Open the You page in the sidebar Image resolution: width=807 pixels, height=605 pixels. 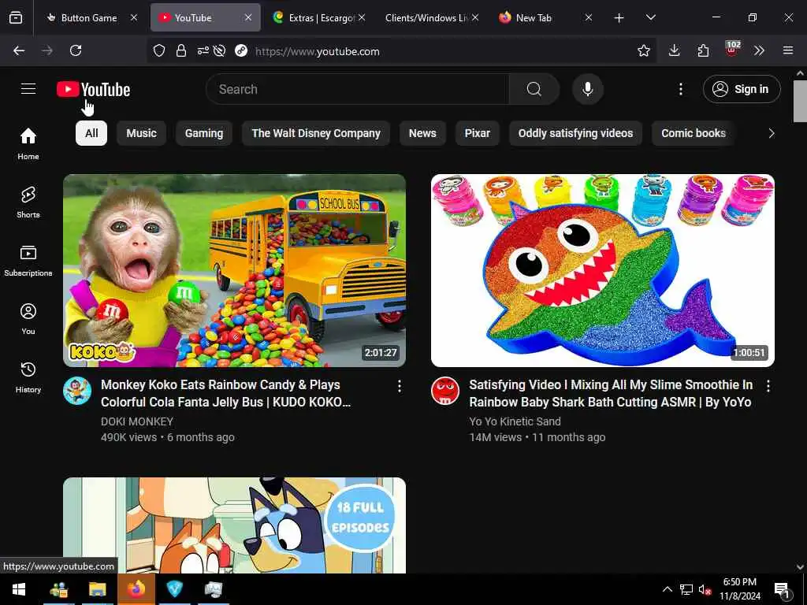point(28,319)
